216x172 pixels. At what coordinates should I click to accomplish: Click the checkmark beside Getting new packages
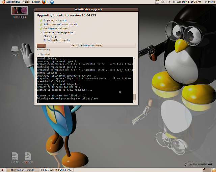coord(41,29)
